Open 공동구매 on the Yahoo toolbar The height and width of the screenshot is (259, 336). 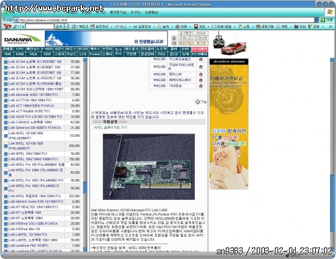tap(265, 27)
